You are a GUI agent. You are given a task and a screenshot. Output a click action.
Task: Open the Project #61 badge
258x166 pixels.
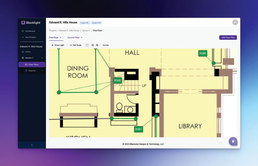tap(85, 23)
